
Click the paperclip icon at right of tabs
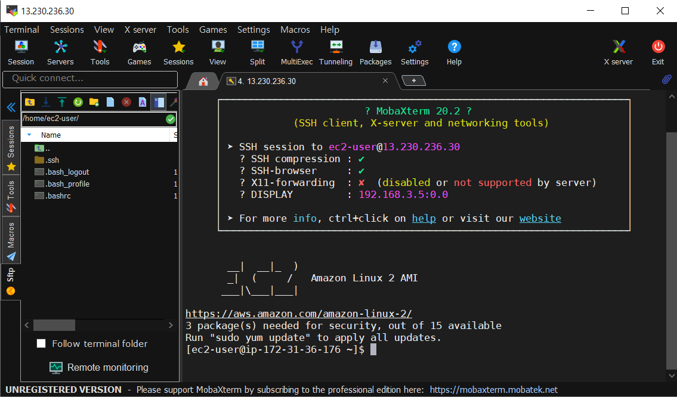pos(667,79)
